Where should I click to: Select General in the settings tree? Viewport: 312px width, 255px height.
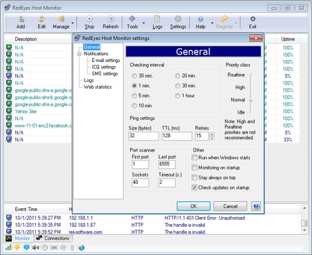tap(92, 47)
